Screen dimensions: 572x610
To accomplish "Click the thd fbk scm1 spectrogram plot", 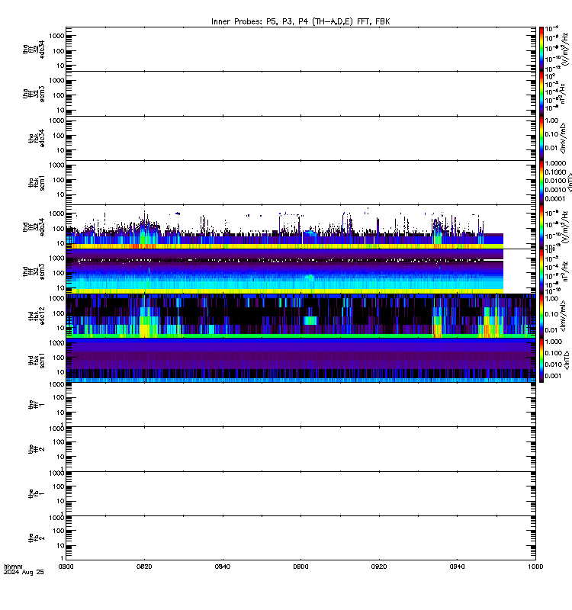I will (x=300, y=360).
